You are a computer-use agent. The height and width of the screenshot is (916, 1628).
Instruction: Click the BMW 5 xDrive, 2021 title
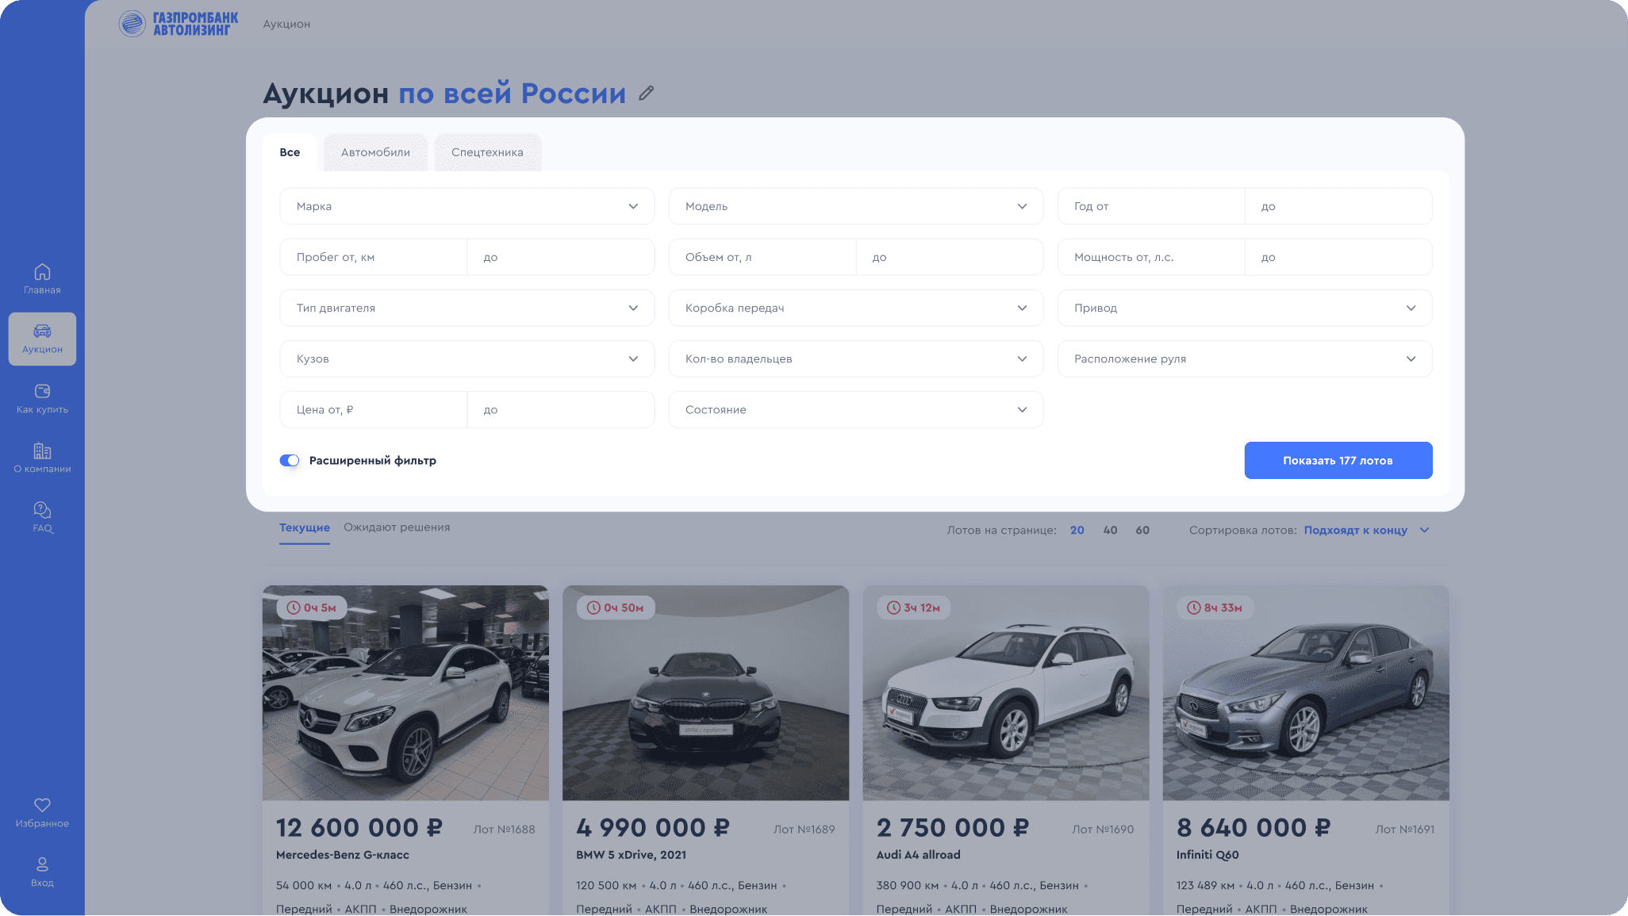[632, 855]
